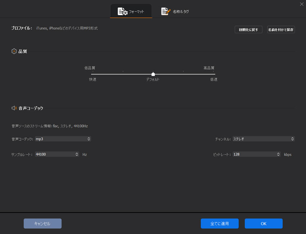Click the document icon on the フォーマット tab
The image size is (306, 234).
tap(122, 11)
